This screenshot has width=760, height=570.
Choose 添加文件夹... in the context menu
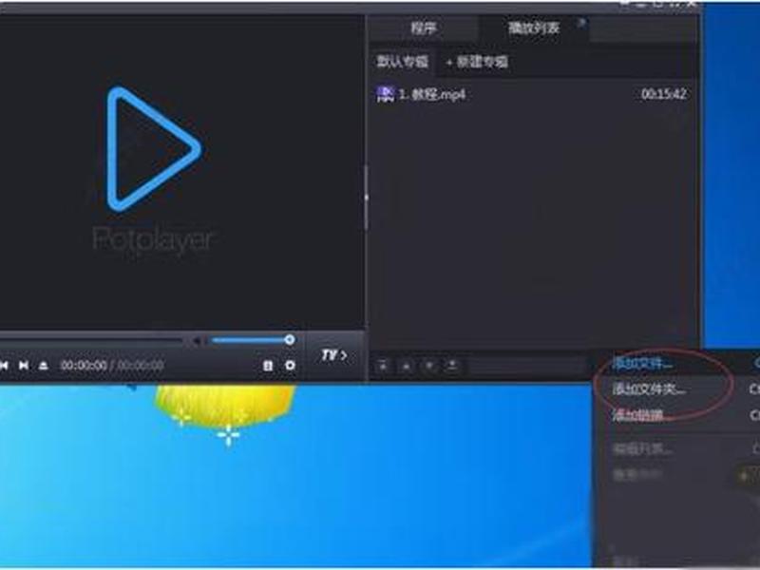pos(649,389)
